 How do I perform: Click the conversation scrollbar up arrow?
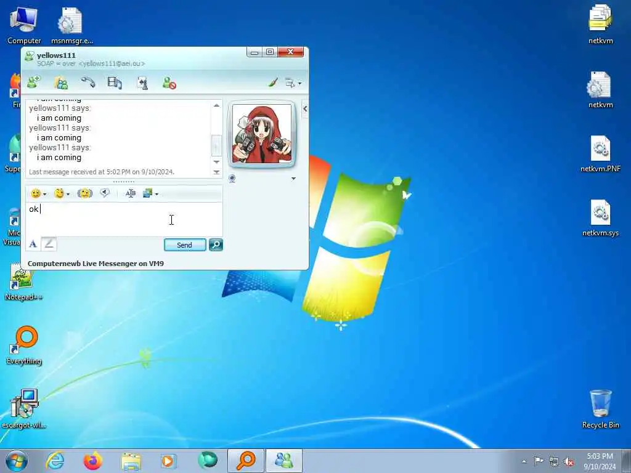216,105
